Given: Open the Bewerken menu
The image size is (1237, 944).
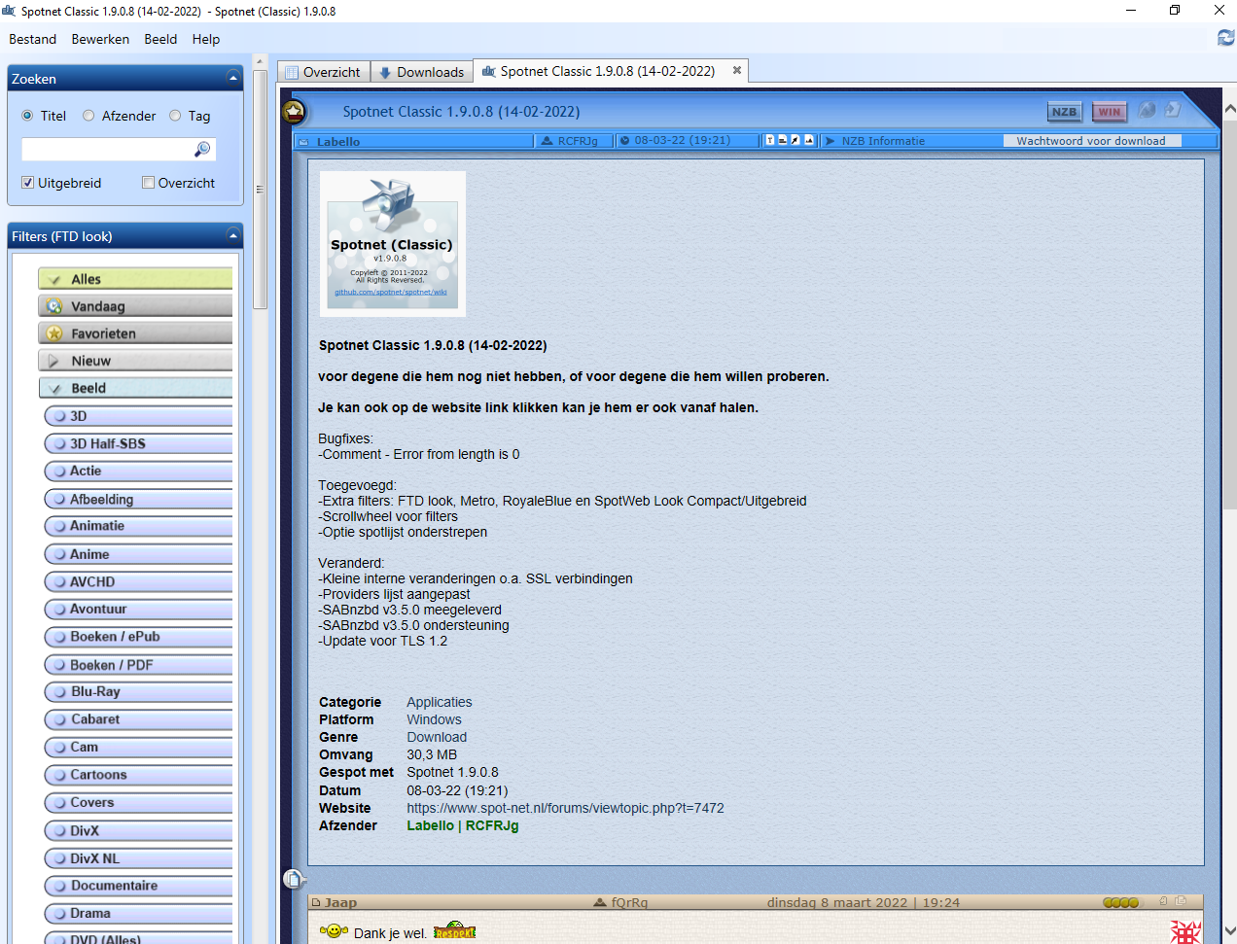Looking at the screenshot, I should (x=100, y=39).
